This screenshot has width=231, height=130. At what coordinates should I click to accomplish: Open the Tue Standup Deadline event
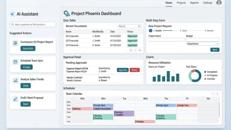(124, 113)
